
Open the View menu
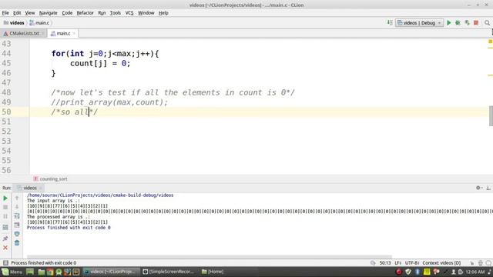point(30,13)
